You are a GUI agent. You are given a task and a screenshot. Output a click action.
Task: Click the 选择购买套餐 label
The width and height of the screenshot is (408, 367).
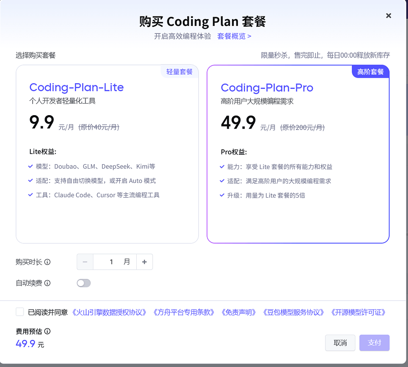[35, 55]
